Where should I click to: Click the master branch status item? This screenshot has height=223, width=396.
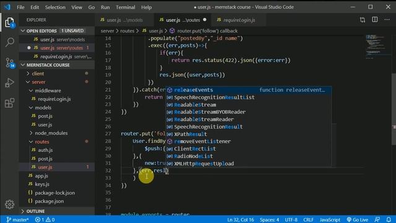tap(17, 220)
